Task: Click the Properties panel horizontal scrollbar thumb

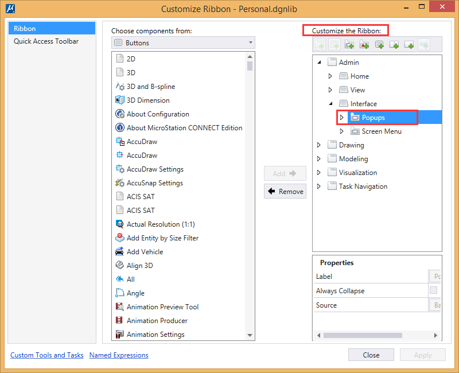Action: (363, 335)
